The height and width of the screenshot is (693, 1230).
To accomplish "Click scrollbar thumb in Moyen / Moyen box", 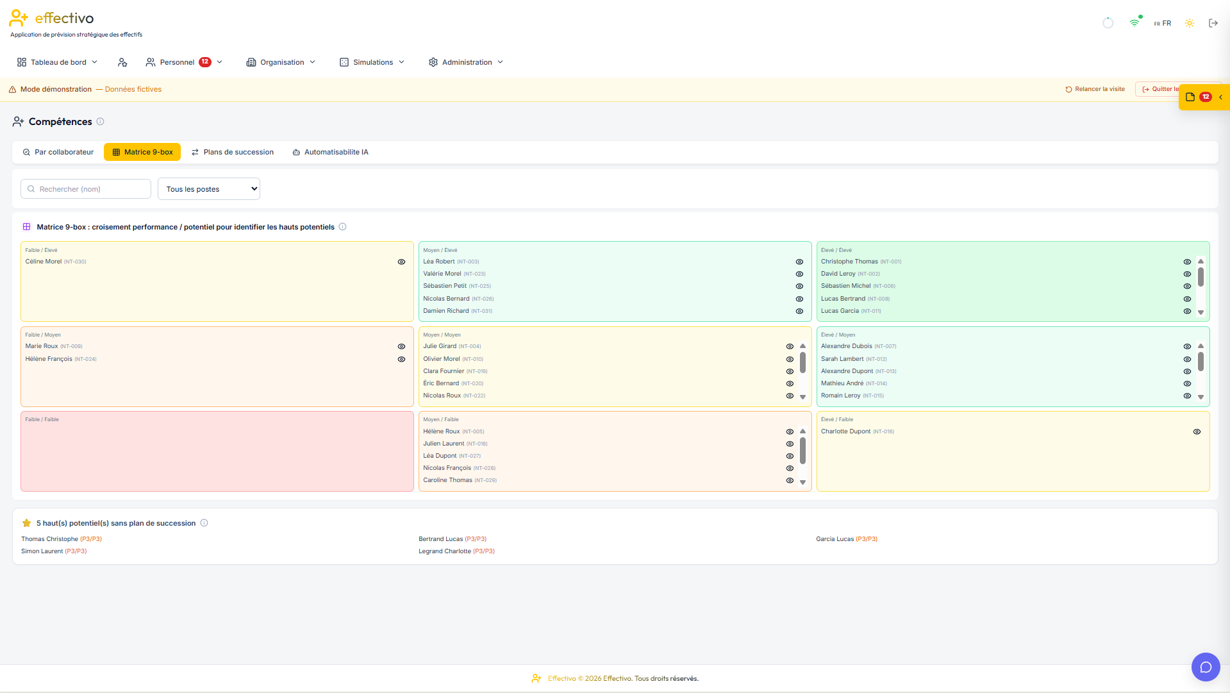I will (x=802, y=363).
